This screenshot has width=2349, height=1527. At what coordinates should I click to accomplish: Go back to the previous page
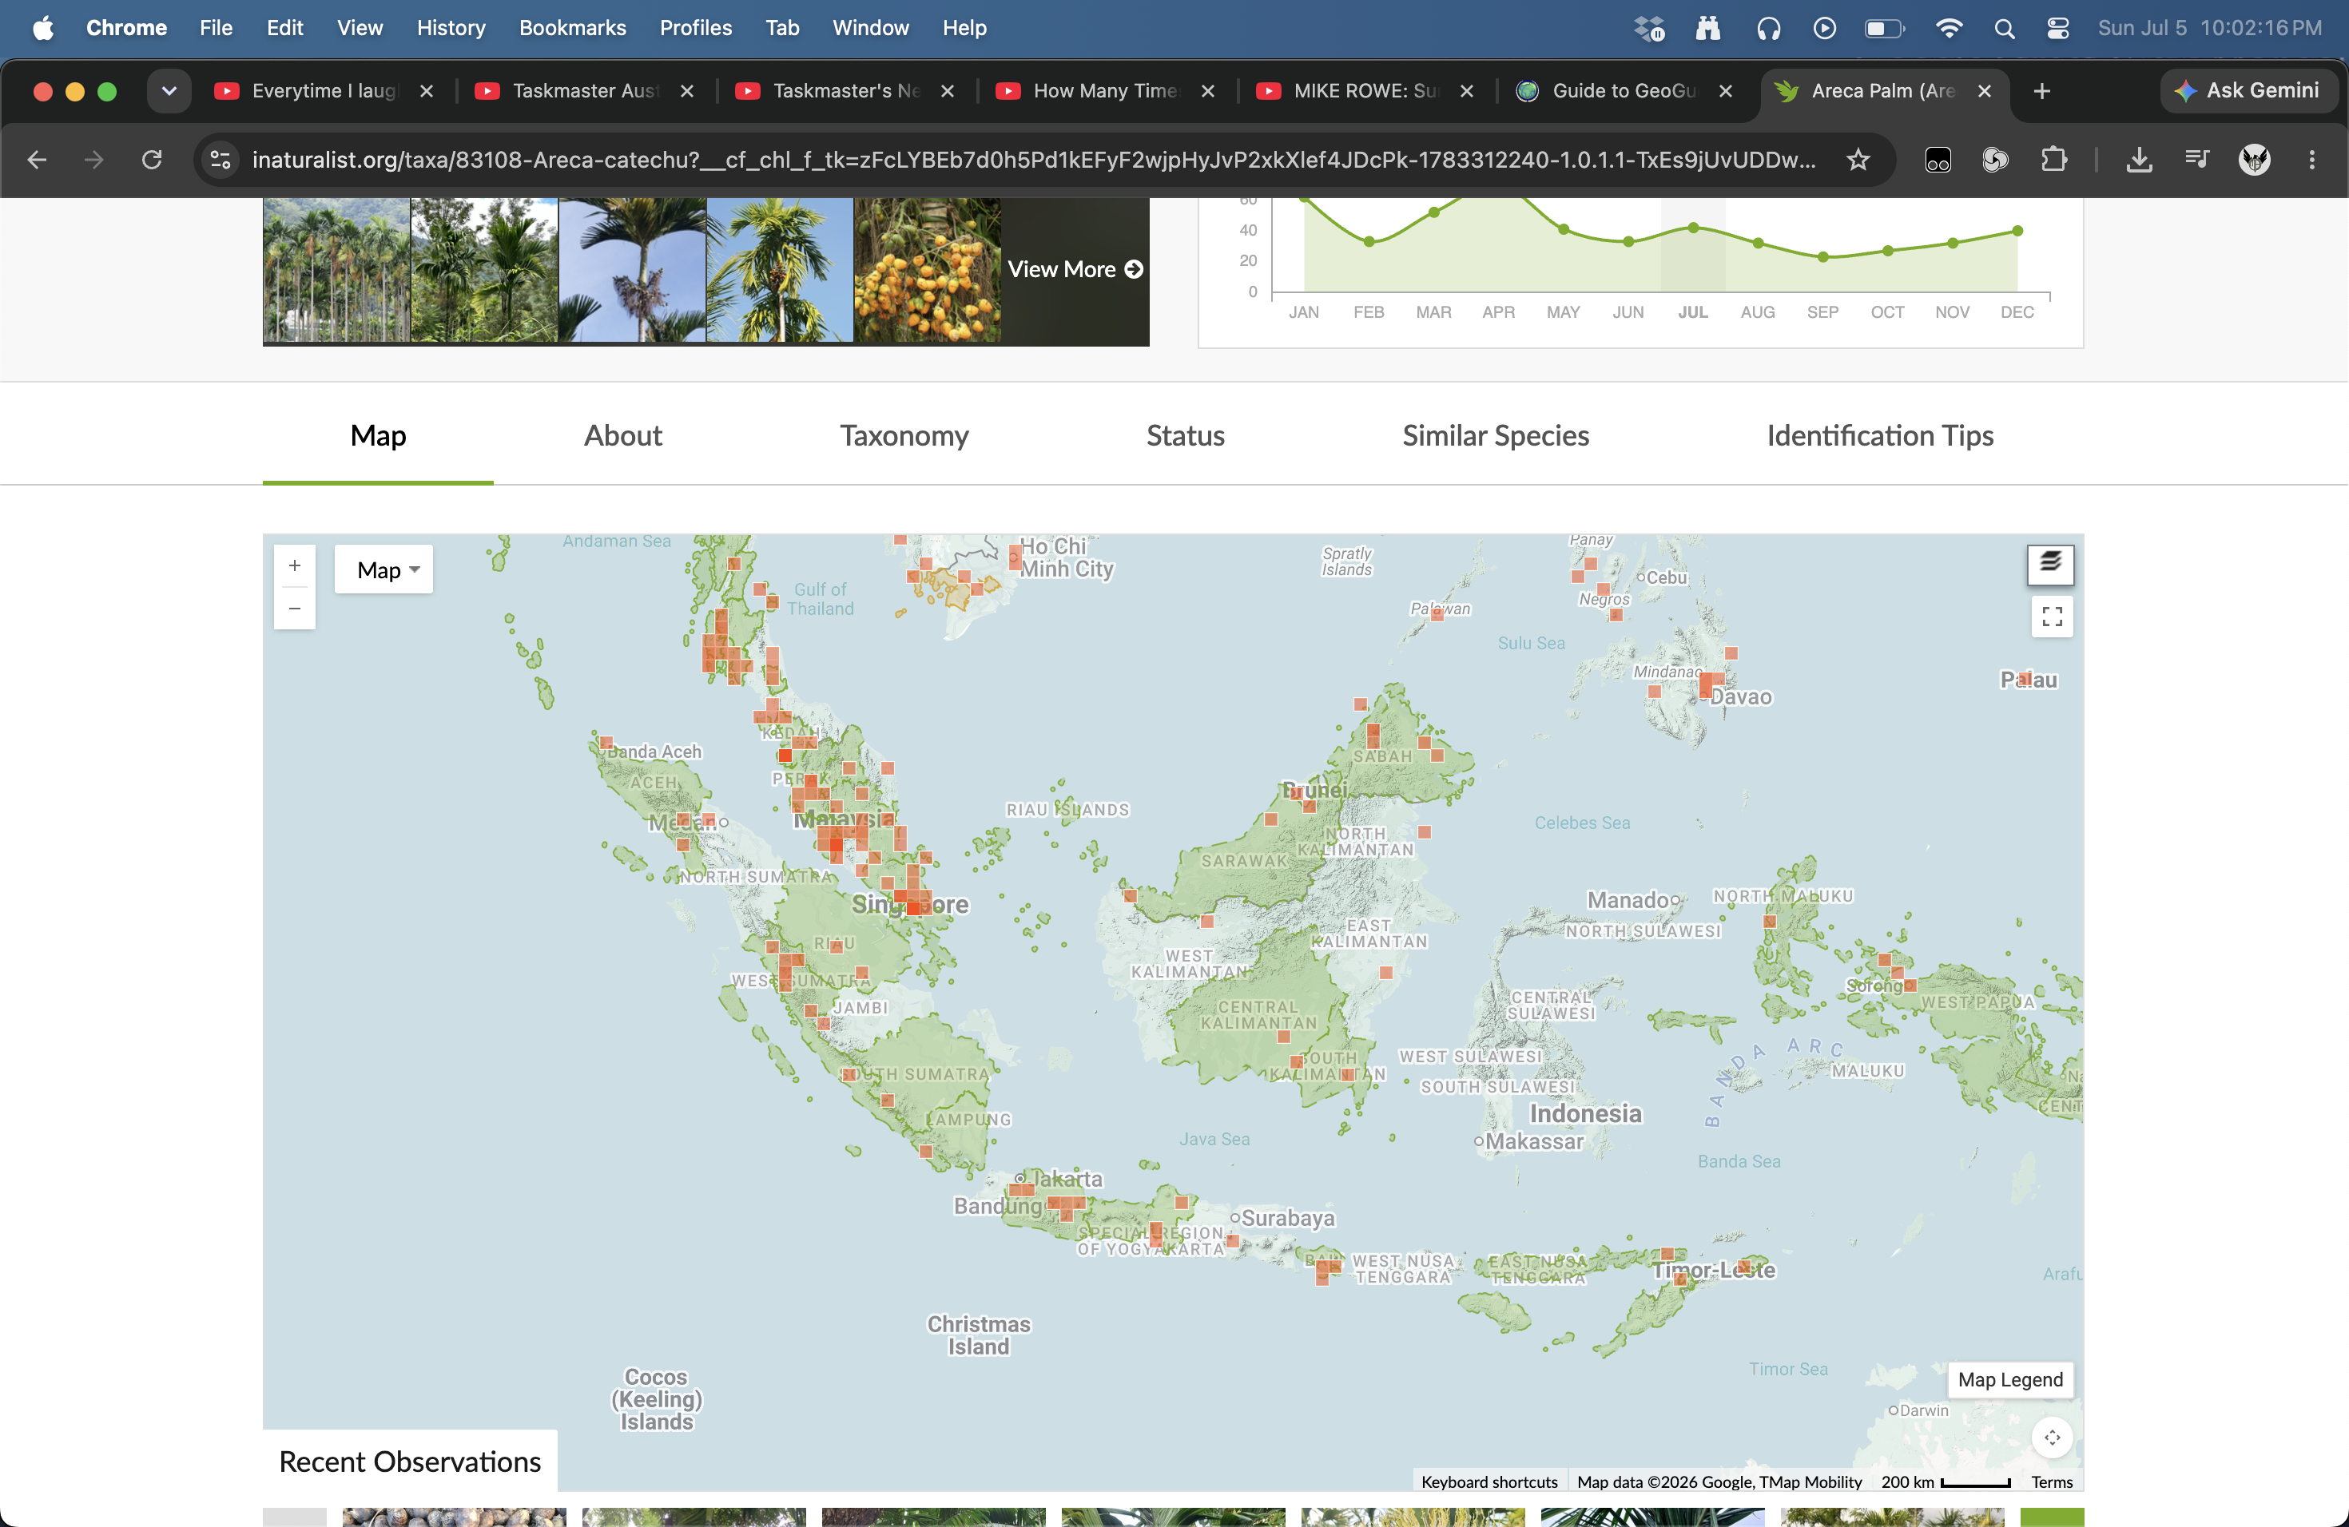pos(37,160)
